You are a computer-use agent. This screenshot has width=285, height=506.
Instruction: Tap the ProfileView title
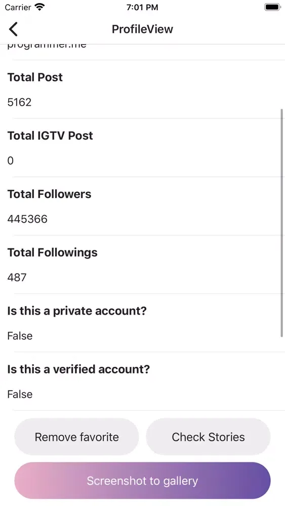[142, 29]
